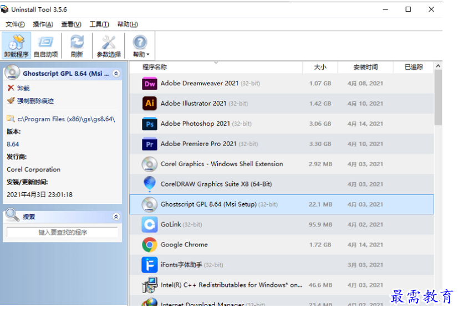This screenshot has height=314, width=458.
Task: Click the program search input field
Action: [63, 232]
